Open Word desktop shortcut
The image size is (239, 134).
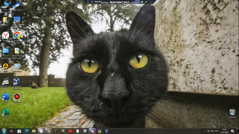coord(6,98)
